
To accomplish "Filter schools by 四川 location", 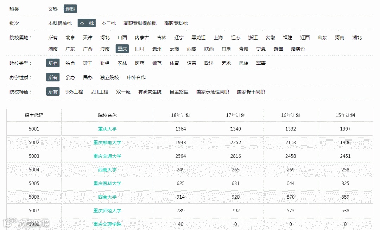I will tap(140, 49).
